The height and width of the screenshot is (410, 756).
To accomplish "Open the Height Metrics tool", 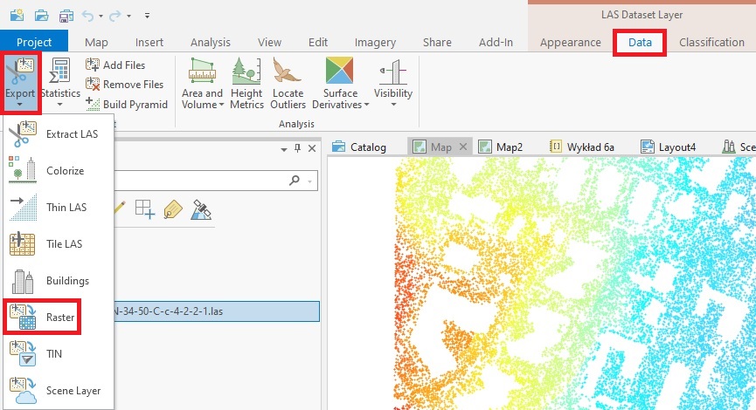I will pyautogui.click(x=246, y=84).
